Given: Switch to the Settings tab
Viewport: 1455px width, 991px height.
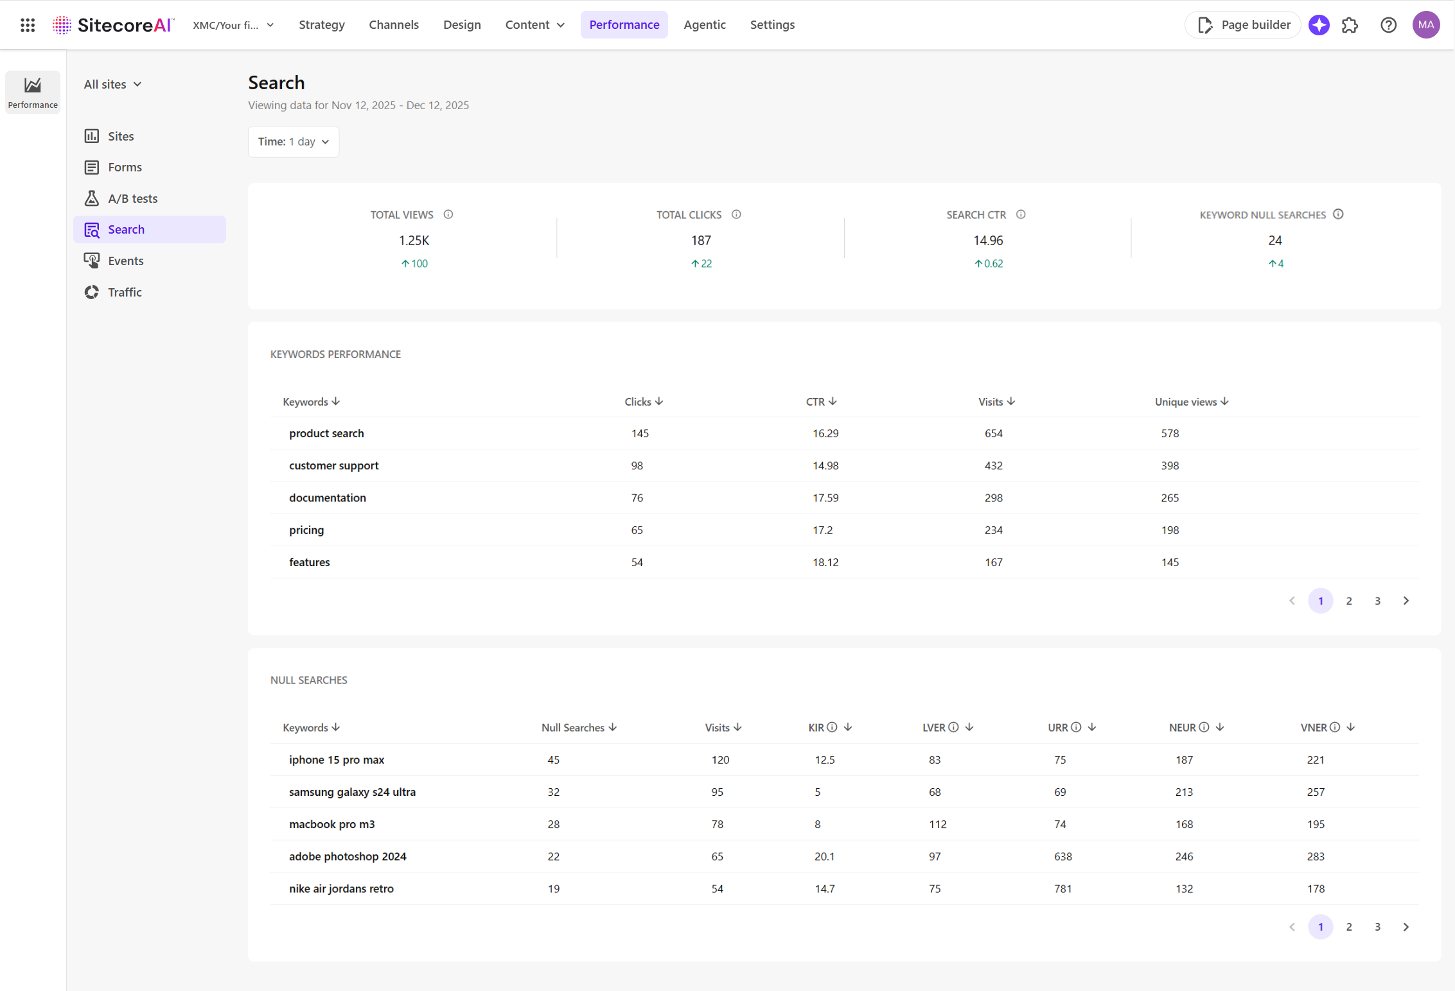Looking at the screenshot, I should [772, 24].
